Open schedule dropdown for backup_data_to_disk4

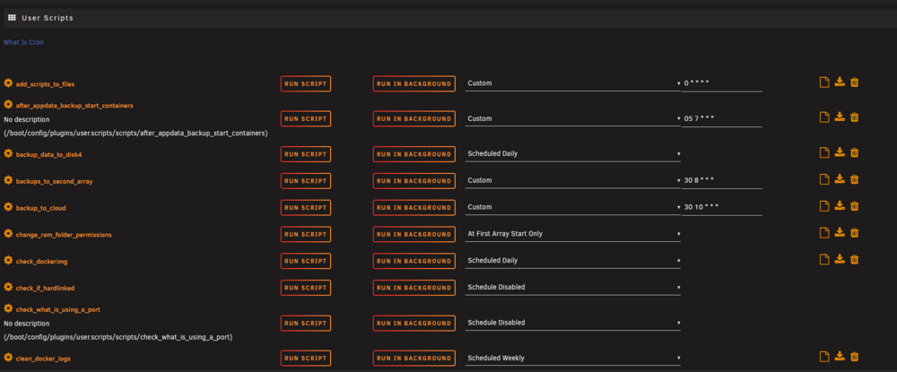click(572, 153)
